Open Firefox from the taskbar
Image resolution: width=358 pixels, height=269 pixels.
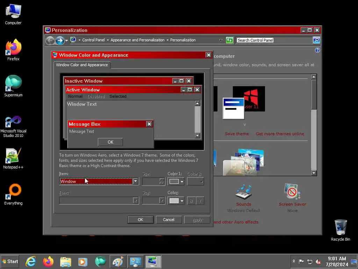48,261
